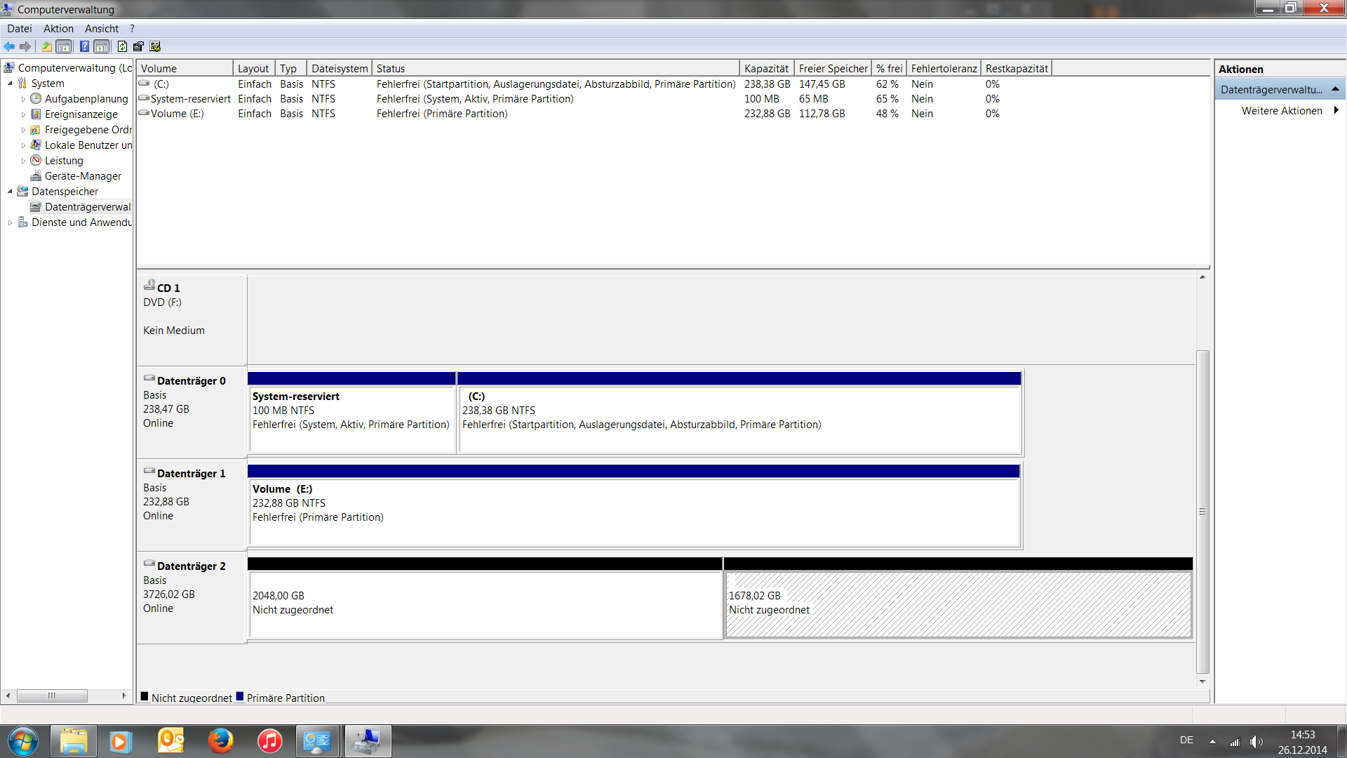
Task: Click the vertical scrollbar down arrow in disk view
Action: pyautogui.click(x=1202, y=681)
